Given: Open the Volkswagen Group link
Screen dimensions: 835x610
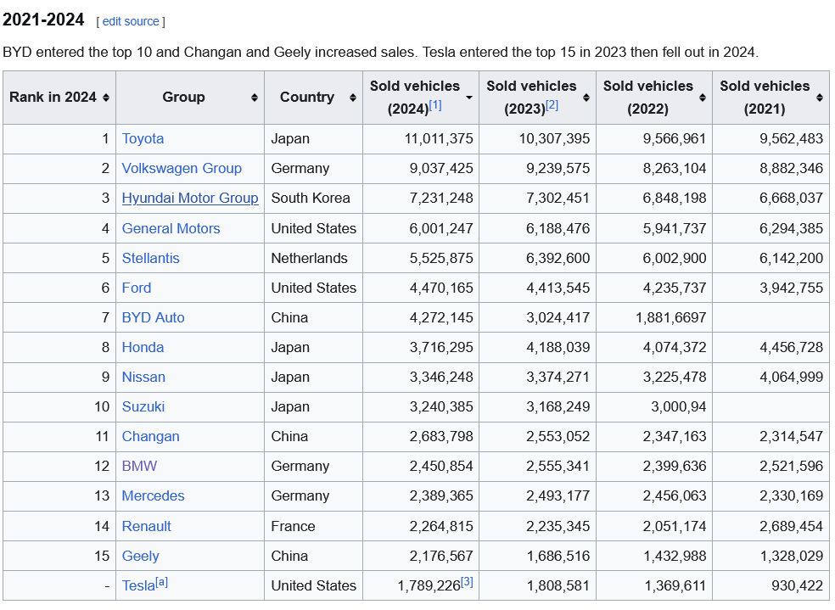Looking at the screenshot, I should point(182,169).
